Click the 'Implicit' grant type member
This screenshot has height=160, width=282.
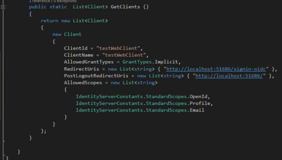tap(166, 62)
